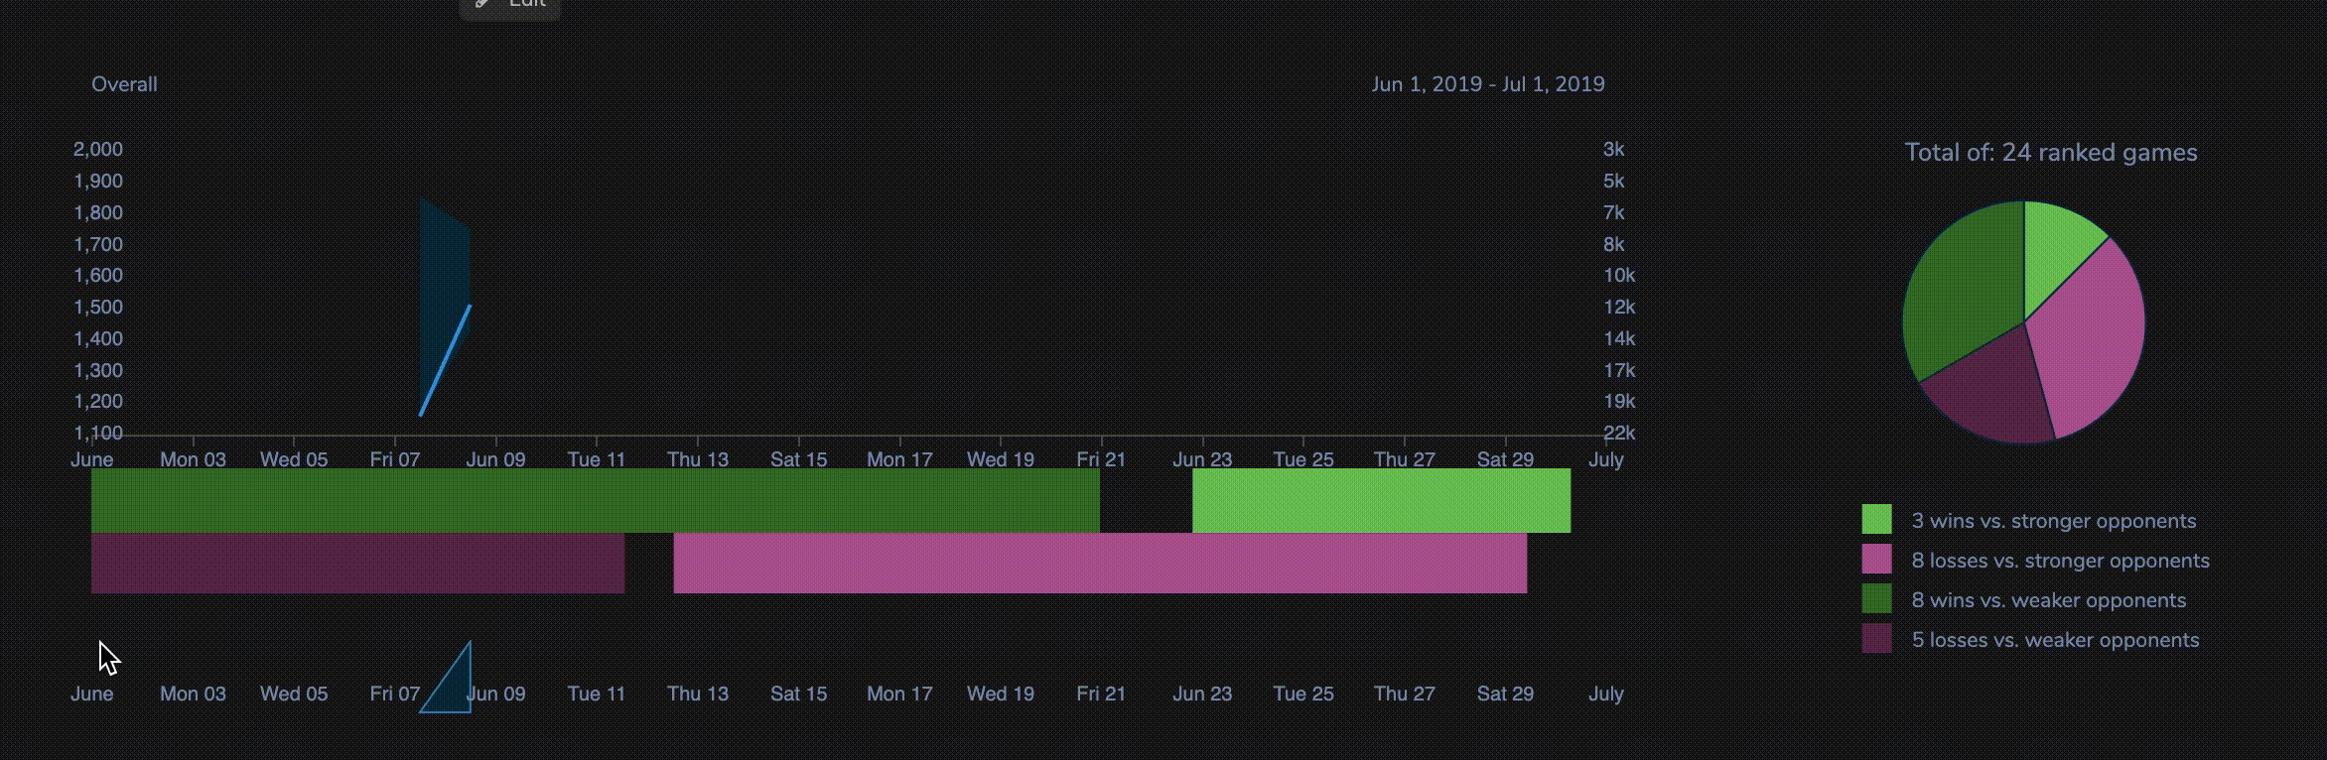Click 'Sat 29' on the bottom timeline axis
2327x760 pixels.
[x=1505, y=694]
